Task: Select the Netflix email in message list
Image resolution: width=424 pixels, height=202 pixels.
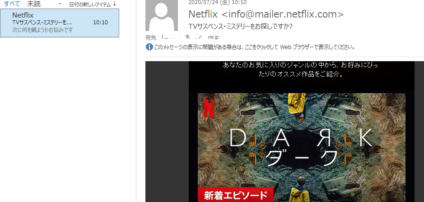Action: pyautogui.click(x=60, y=22)
